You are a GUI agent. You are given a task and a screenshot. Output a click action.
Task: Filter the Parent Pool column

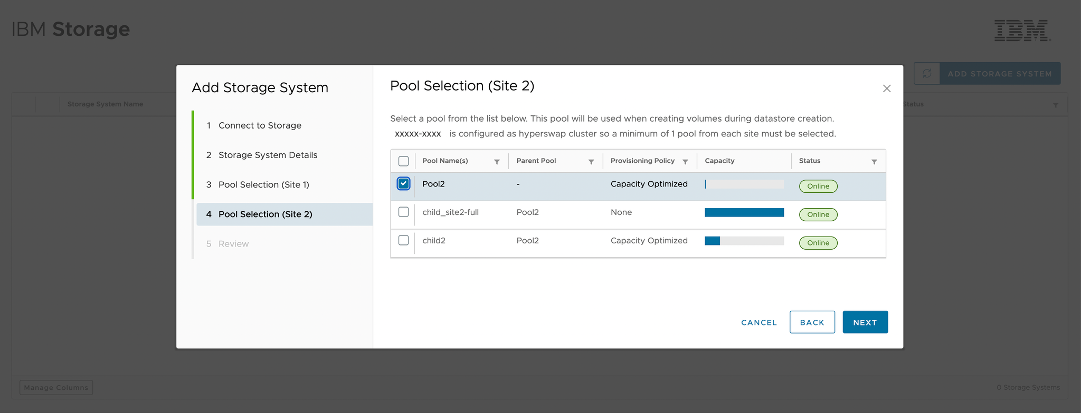click(x=591, y=162)
